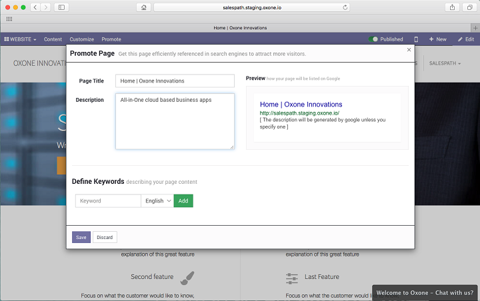Screen dimensions: 480x301
Task: Discard the promote page changes
Action: click(105, 237)
